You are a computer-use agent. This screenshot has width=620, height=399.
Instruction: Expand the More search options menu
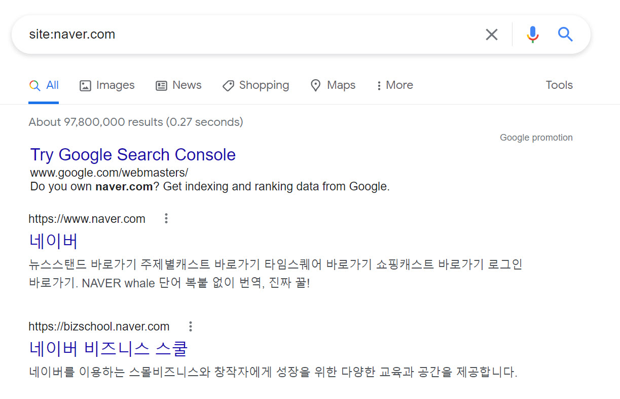click(x=394, y=85)
